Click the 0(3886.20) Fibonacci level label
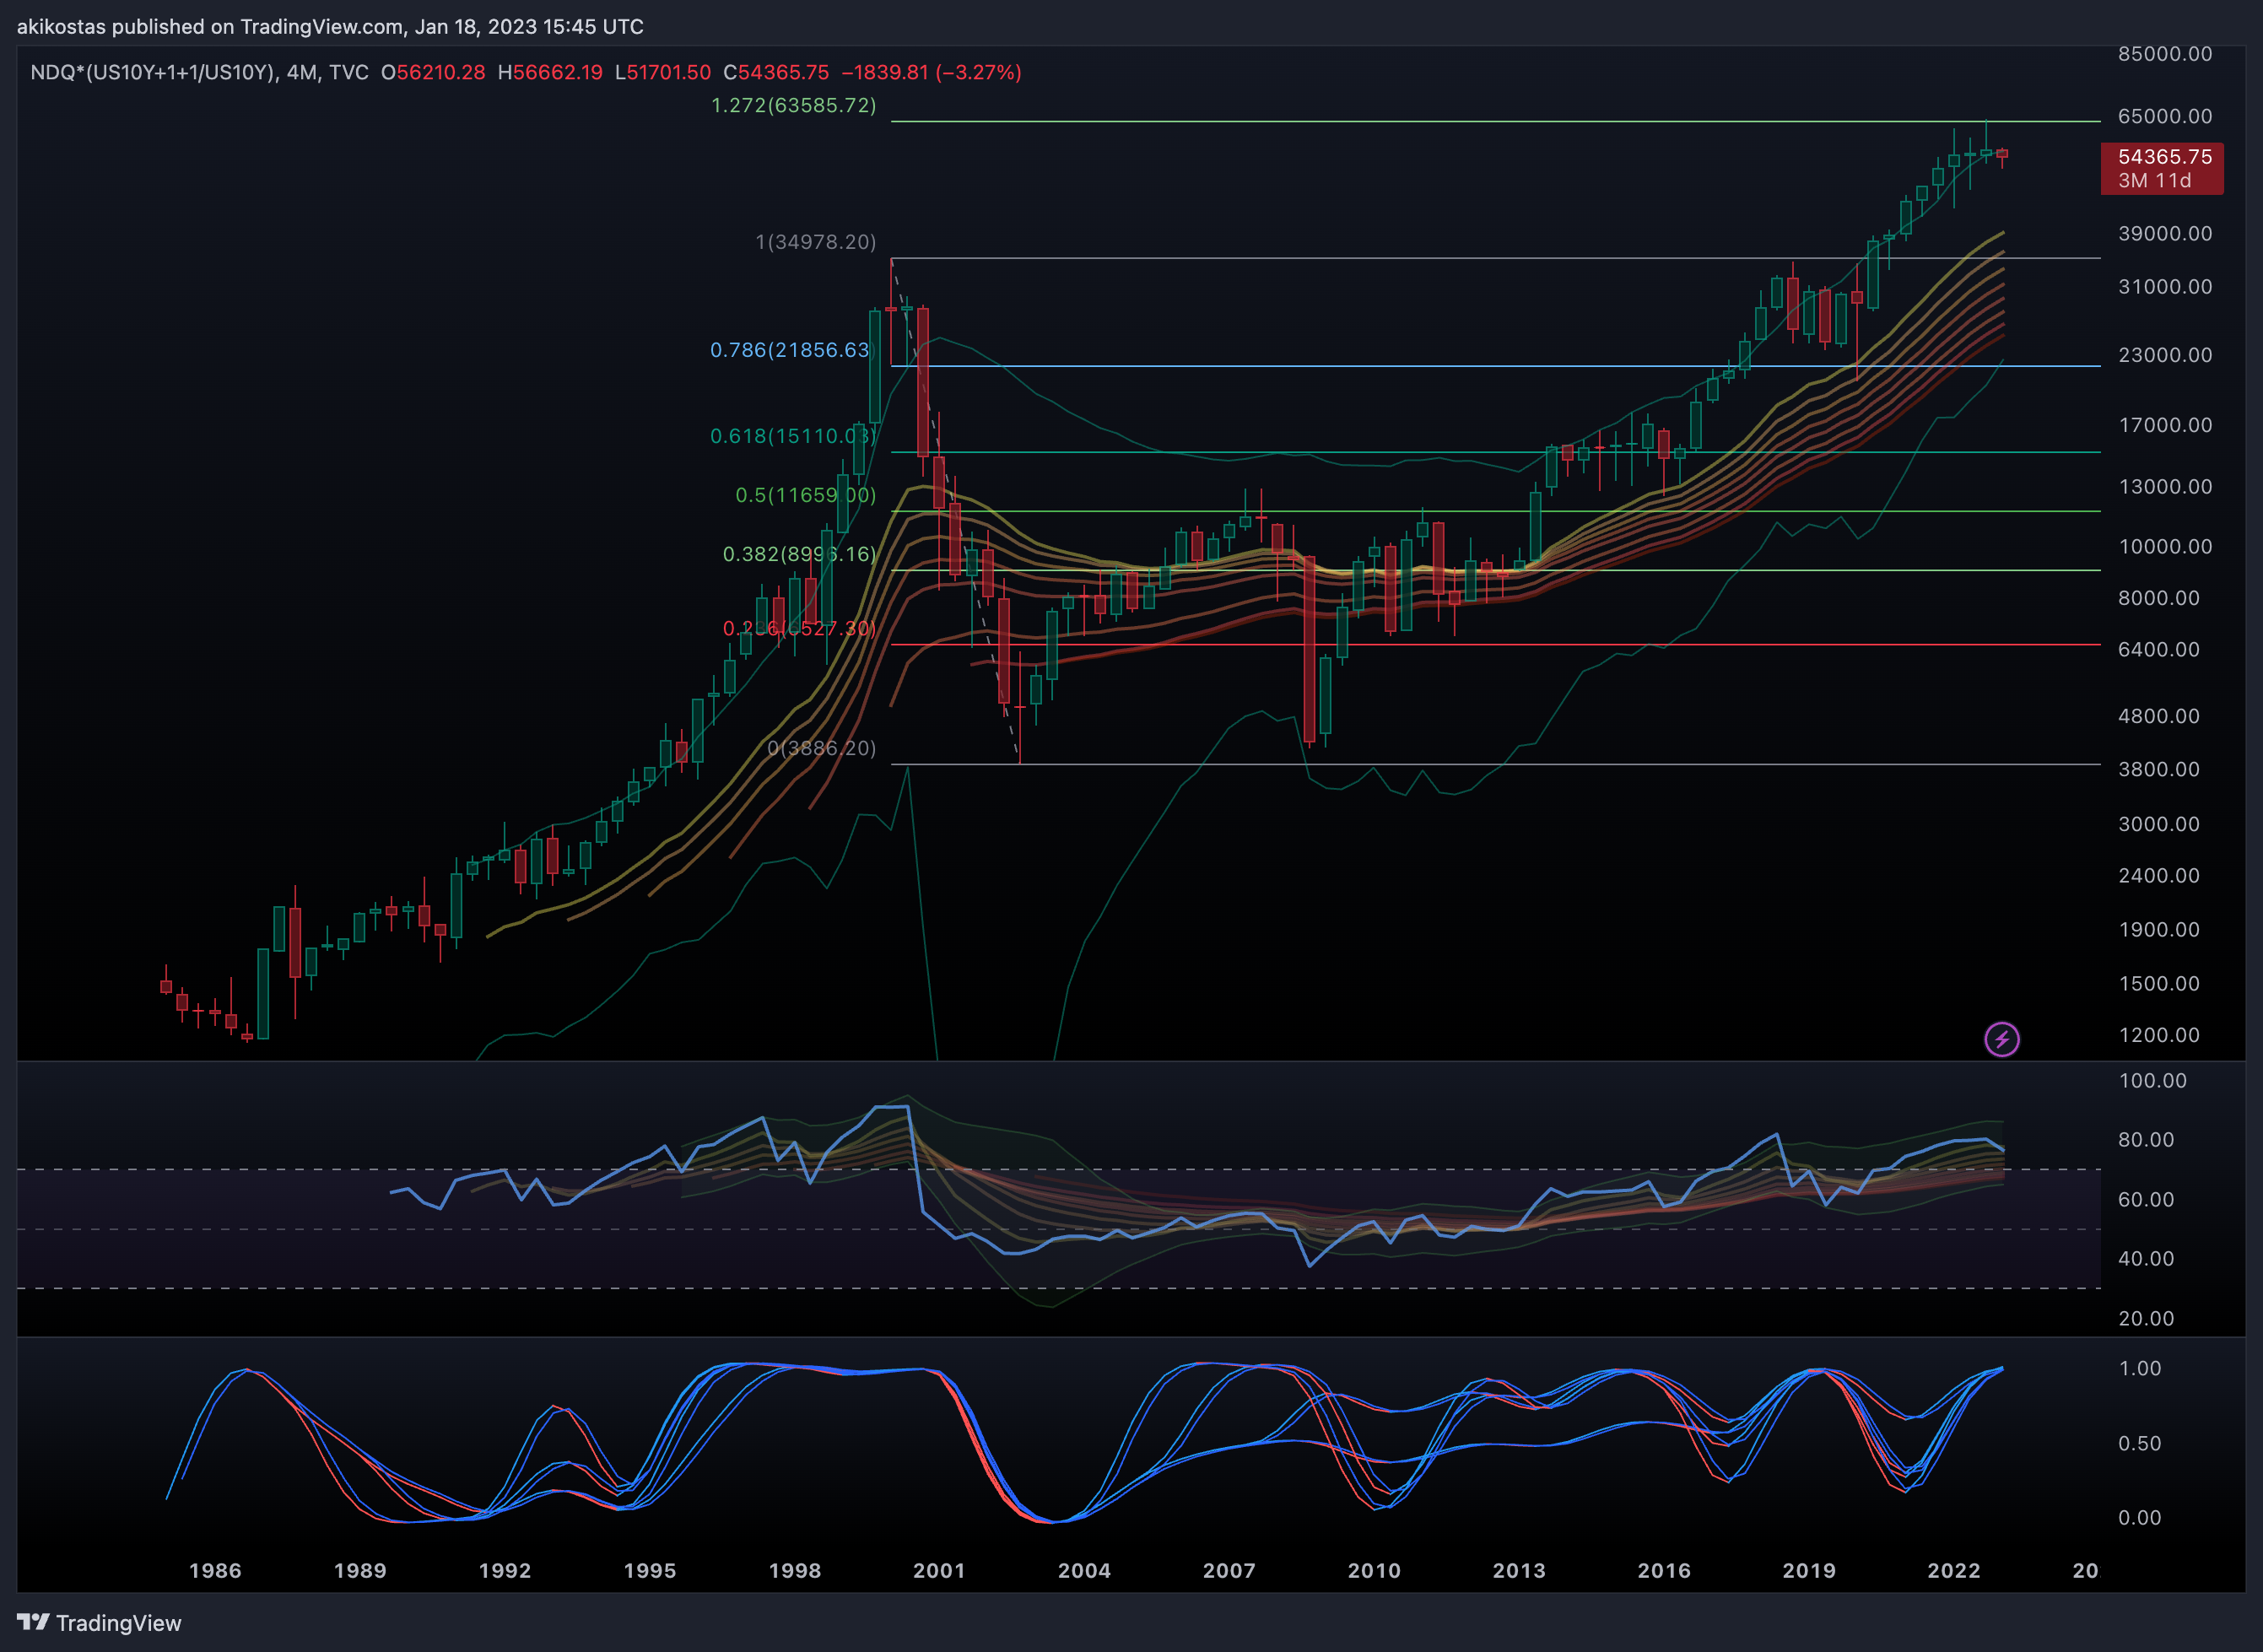 pos(821,748)
